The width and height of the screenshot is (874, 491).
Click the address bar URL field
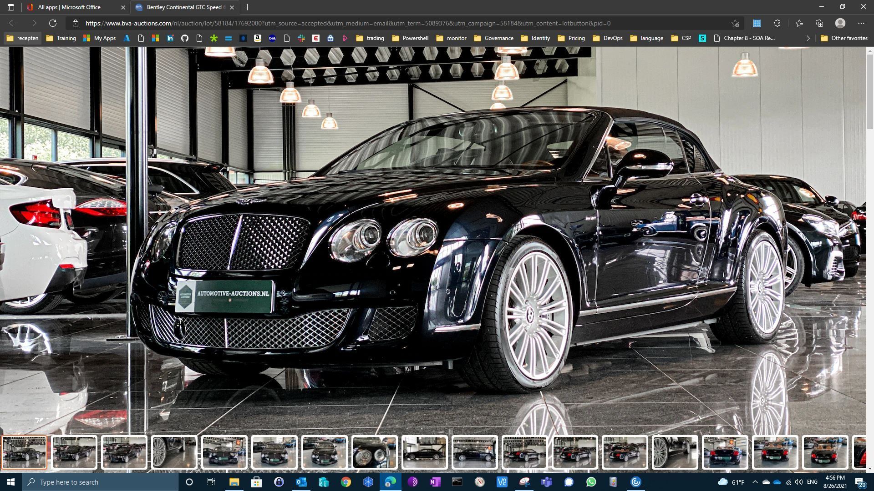click(348, 23)
